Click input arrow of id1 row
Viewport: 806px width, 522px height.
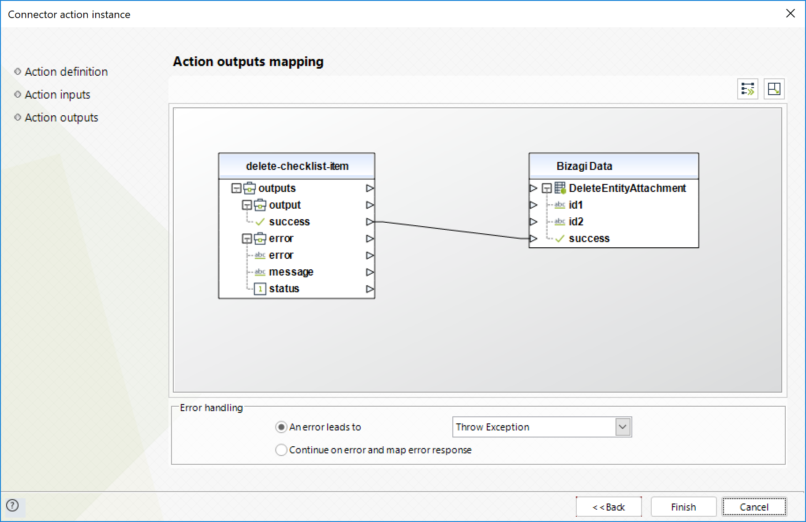click(534, 205)
